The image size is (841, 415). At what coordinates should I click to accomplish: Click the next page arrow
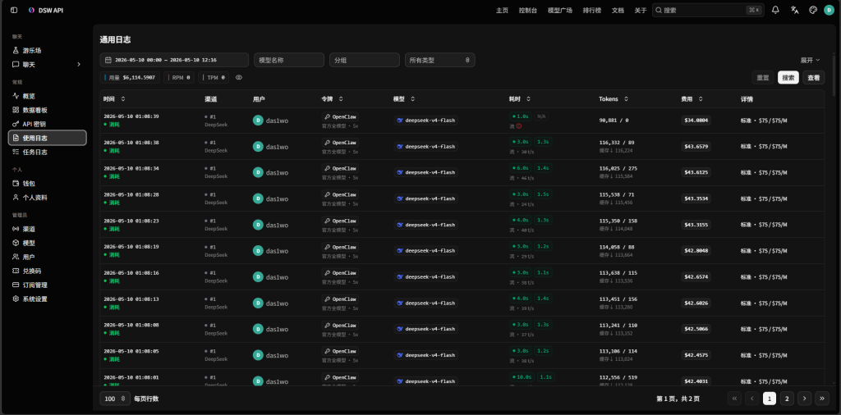[804, 399]
